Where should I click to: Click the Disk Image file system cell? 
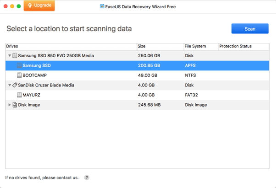(x=196, y=105)
